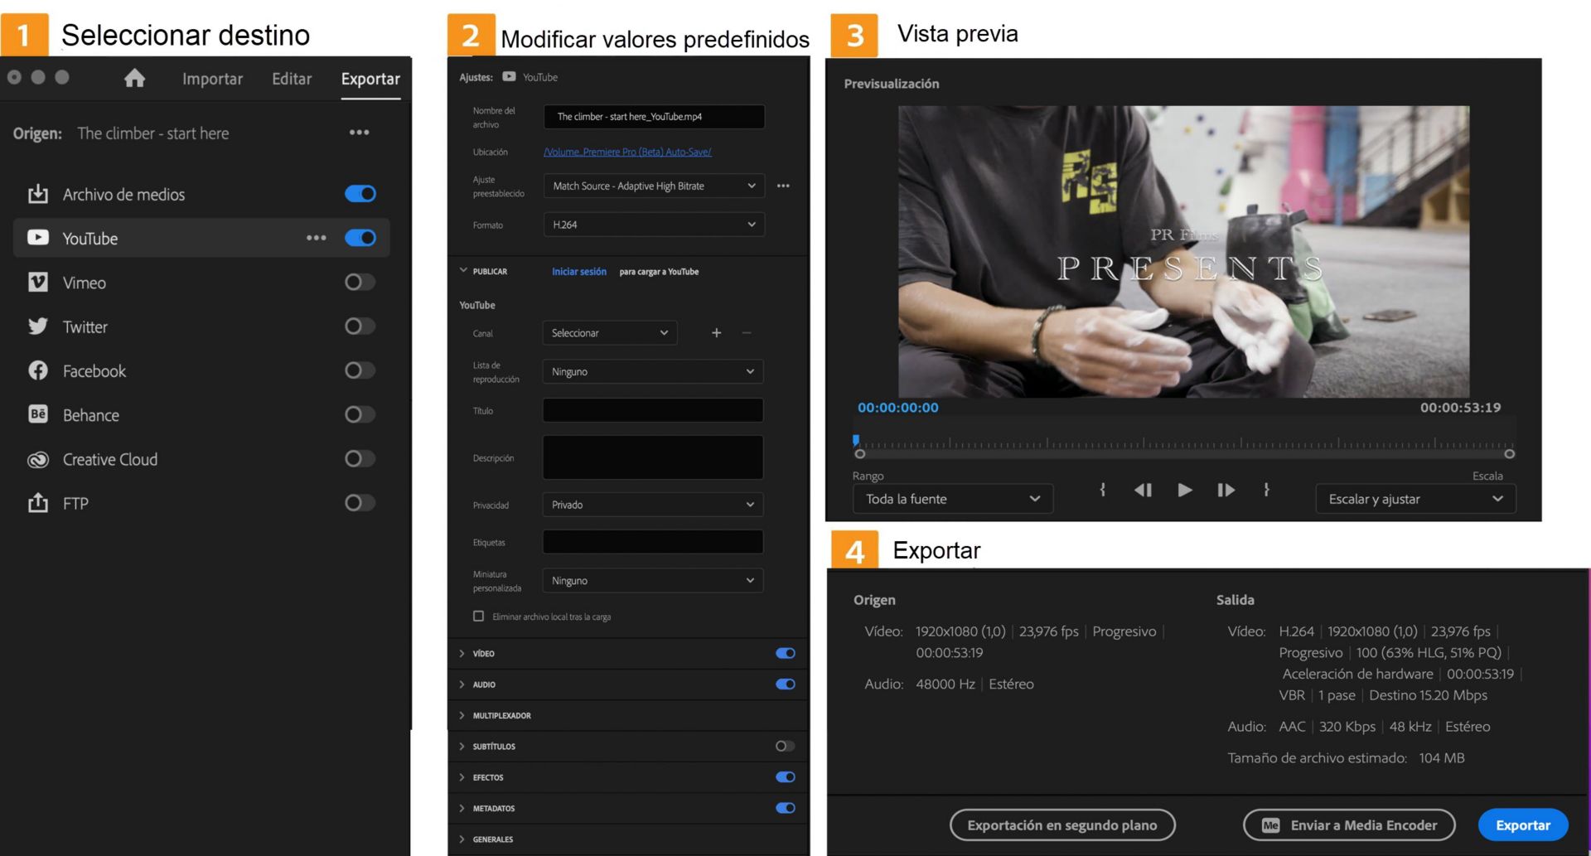Click the Vimeo icon in destinations
Screen dimensions: 1591x856
coord(38,282)
